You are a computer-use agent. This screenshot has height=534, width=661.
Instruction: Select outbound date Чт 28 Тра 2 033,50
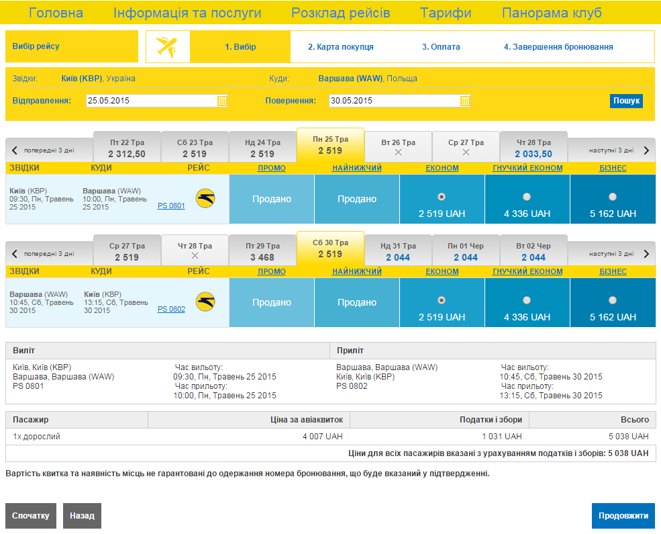tap(533, 147)
